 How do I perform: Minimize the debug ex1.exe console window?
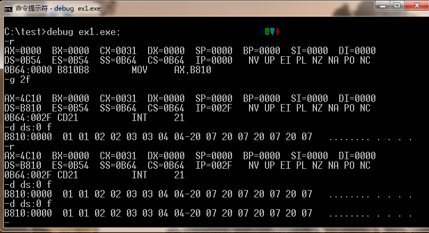coord(383,5)
